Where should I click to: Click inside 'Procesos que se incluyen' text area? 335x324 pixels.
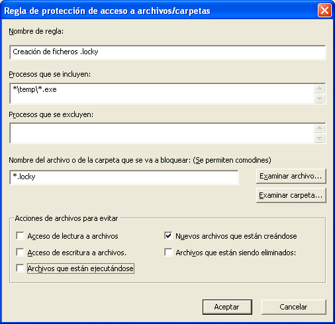(x=162, y=93)
